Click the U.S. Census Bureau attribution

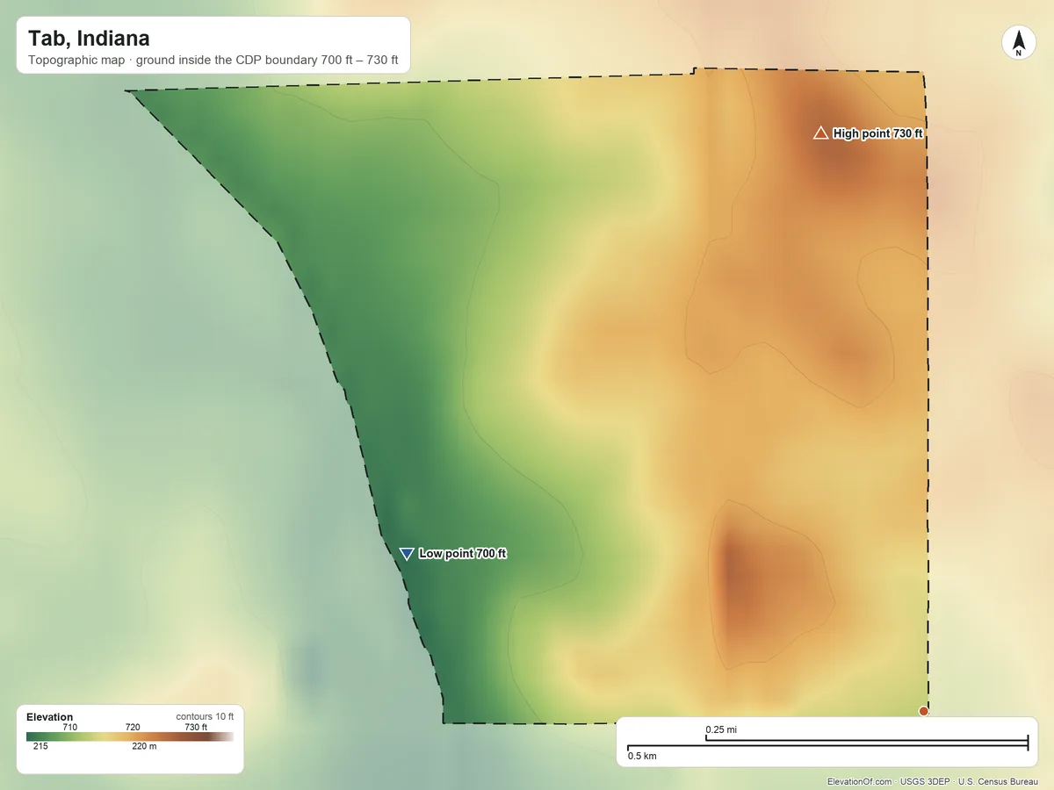[998, 781]
